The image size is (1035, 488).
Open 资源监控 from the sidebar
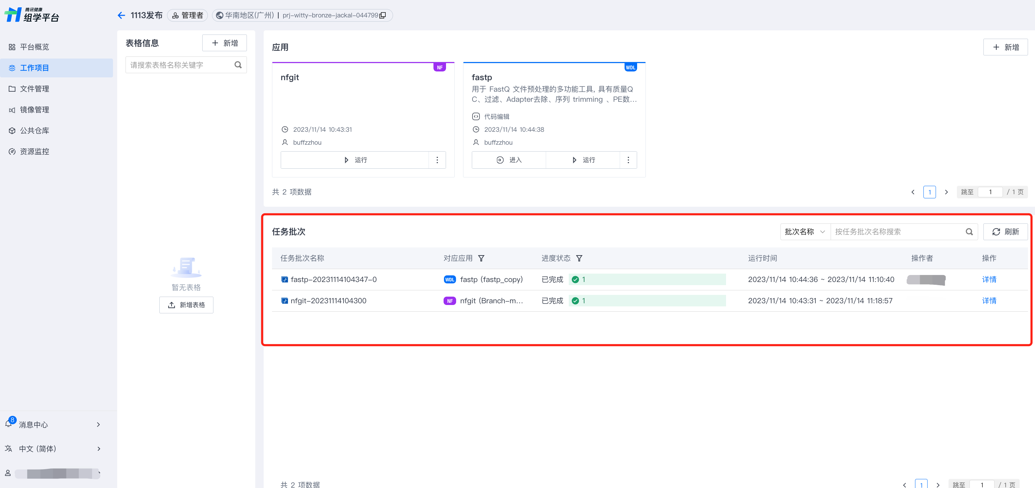pyautogui.click(x=35, y=151)
